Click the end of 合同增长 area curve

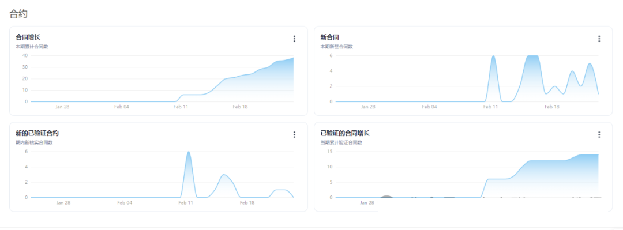pos(293,58)
